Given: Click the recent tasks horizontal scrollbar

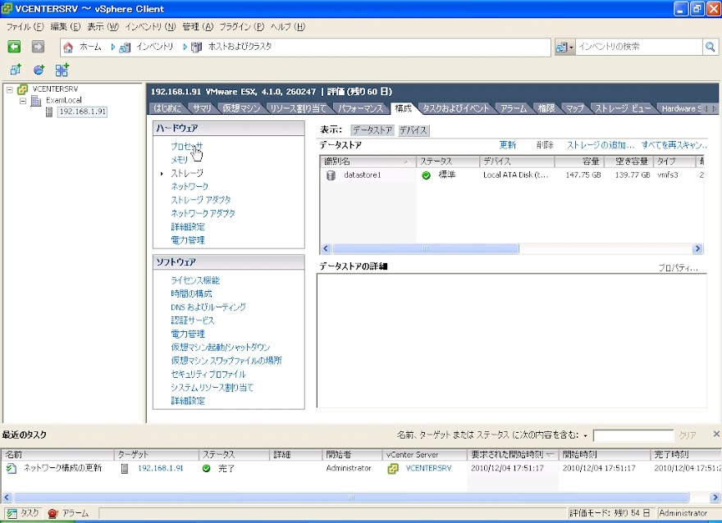Looking at the screenshot, I should [x=351, y=498].
